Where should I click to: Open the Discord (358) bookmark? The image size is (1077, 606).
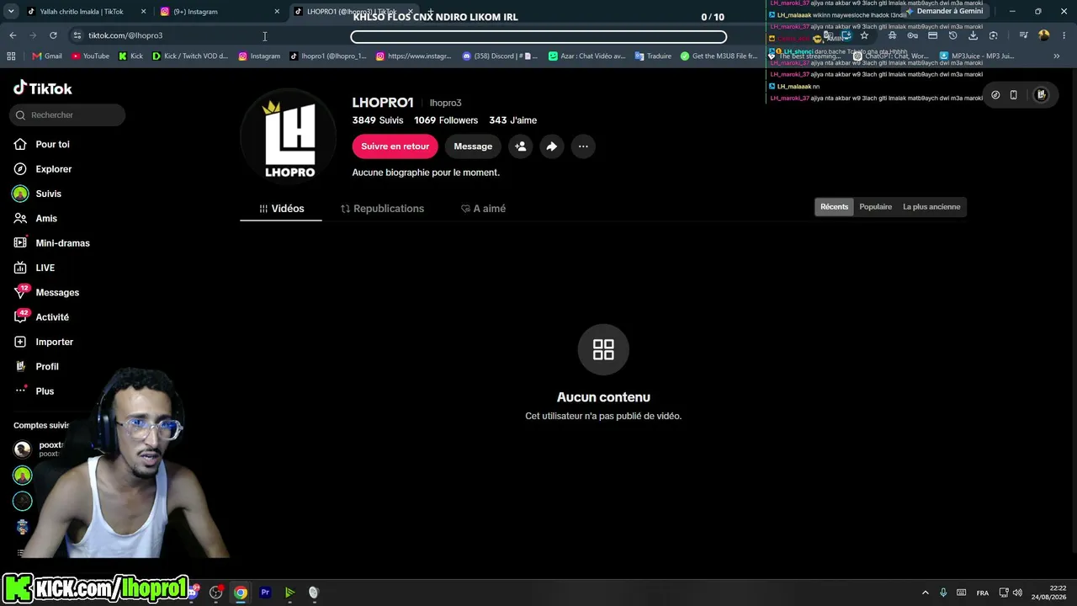[x=500, y=56]
